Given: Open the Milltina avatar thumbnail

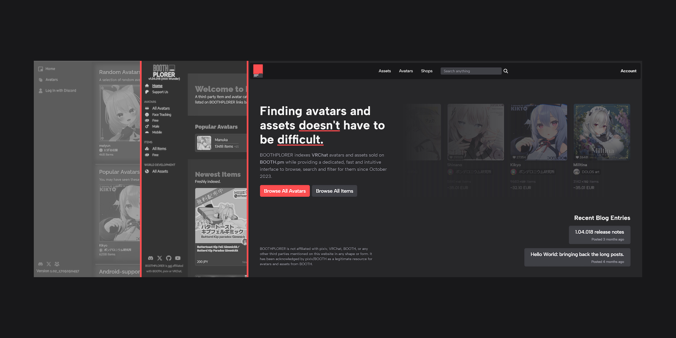Looking at the screenshot, I should pyautogui.click(x=602, y=132).
